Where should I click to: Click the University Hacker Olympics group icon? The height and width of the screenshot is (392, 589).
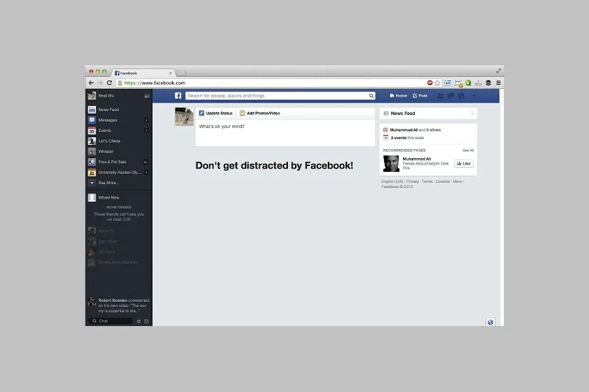click(92, 172)
